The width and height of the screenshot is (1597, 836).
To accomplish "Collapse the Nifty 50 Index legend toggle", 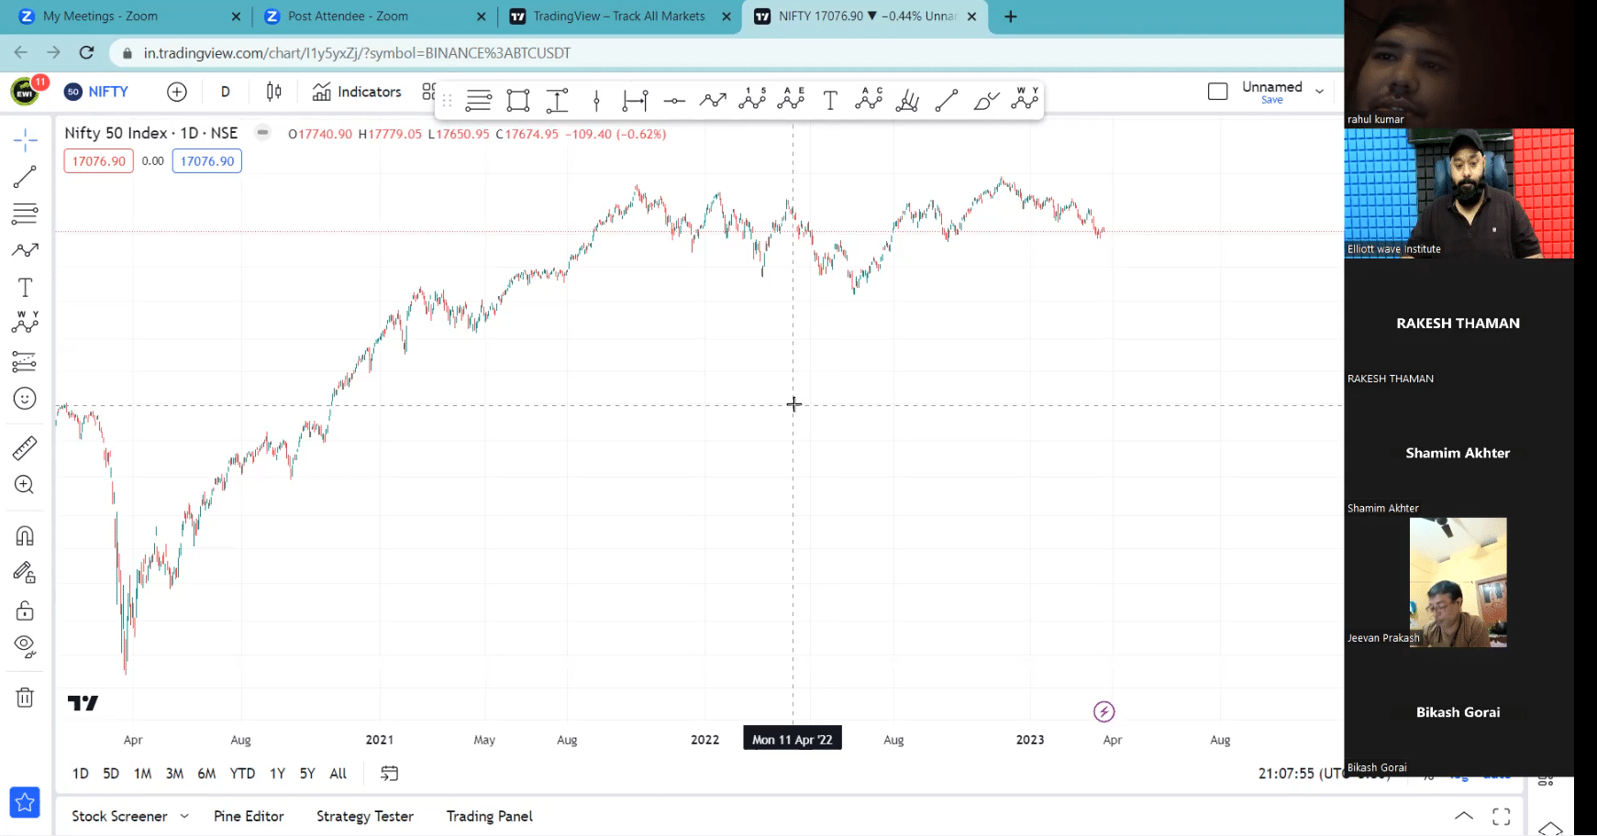I will point(262,133).
